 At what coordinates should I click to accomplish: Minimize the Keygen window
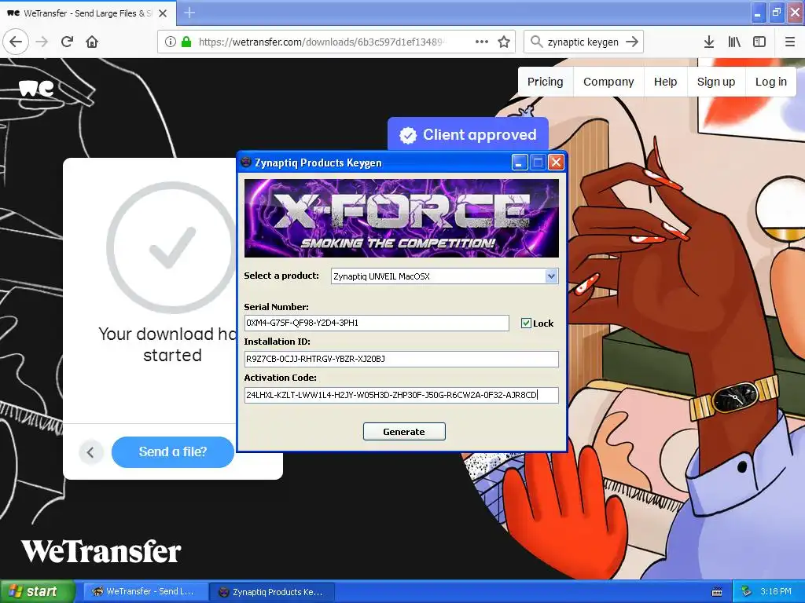[520, 163]
